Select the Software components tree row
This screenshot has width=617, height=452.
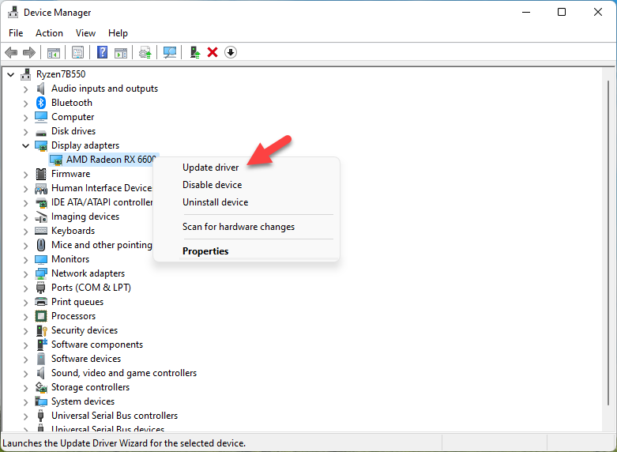pos(97,345)
